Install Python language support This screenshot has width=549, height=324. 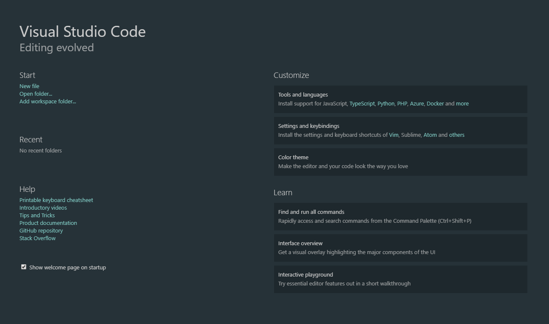(385, 103)
